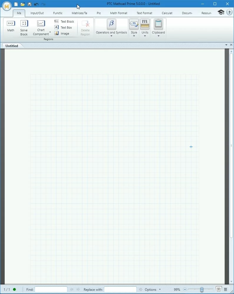Click the 1 / 1 page indicator
Screen dimensions: 234x294
pos(7,290)
